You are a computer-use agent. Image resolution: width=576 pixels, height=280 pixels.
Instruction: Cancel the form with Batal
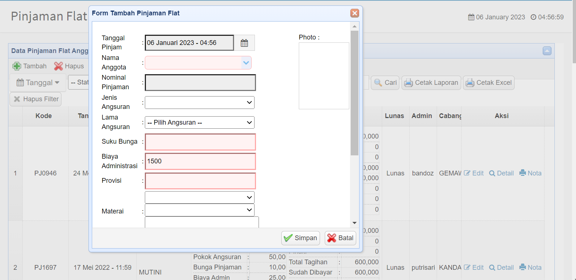(340, 238)
